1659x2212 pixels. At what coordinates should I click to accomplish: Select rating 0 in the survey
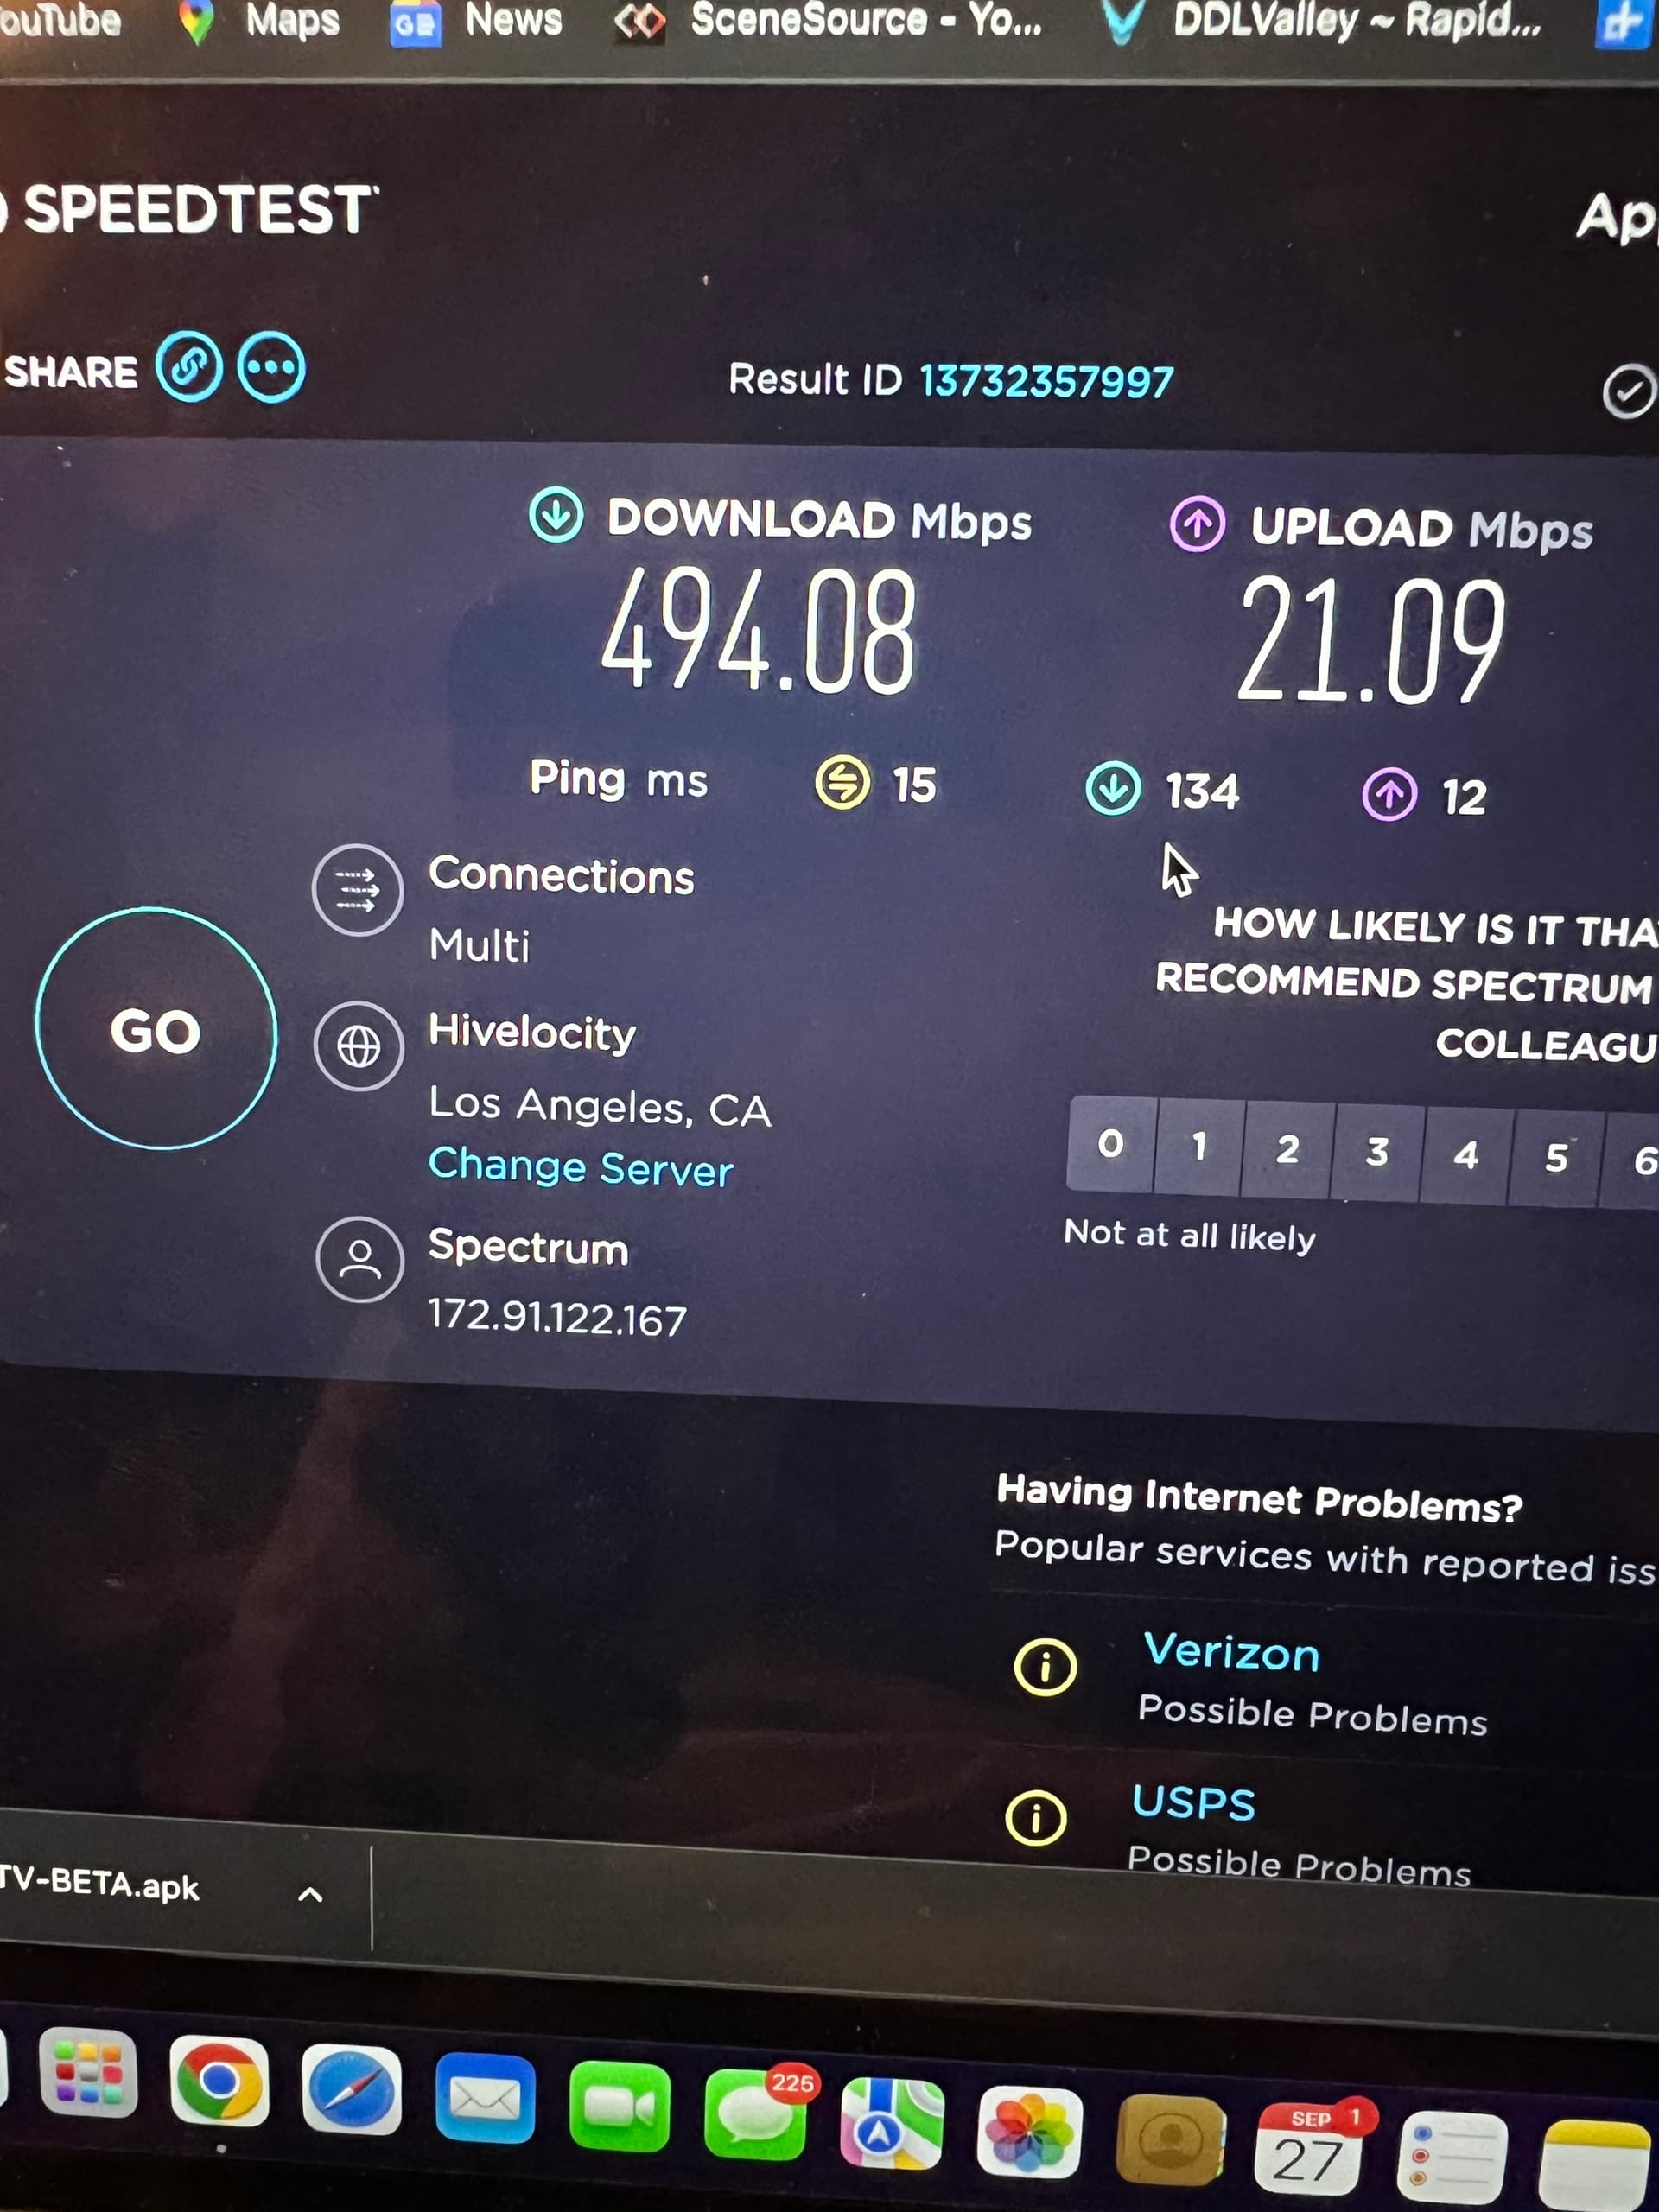1110,1144
